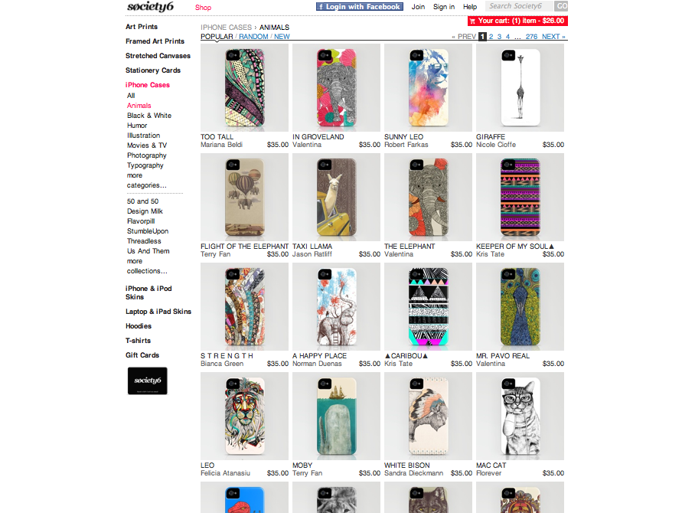Switch to the Random sorting tab
Image resolution: width=682 pixels, height=513 pixels.
click(x=253, y=37)
